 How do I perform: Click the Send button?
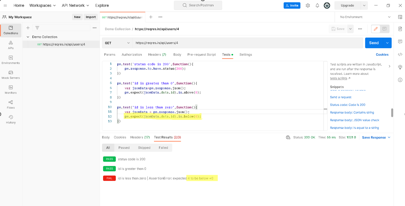pos(374,43)
